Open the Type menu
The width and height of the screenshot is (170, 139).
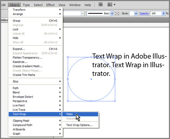point(26,5)
